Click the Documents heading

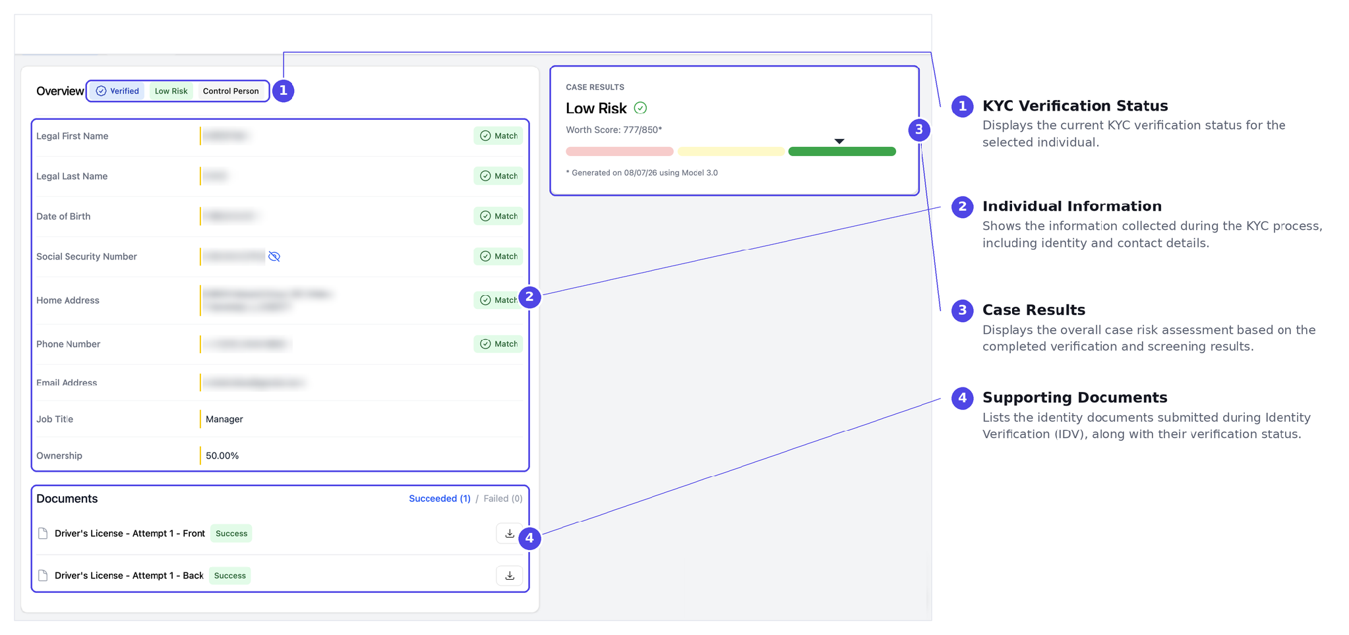[x=67, y=499]
